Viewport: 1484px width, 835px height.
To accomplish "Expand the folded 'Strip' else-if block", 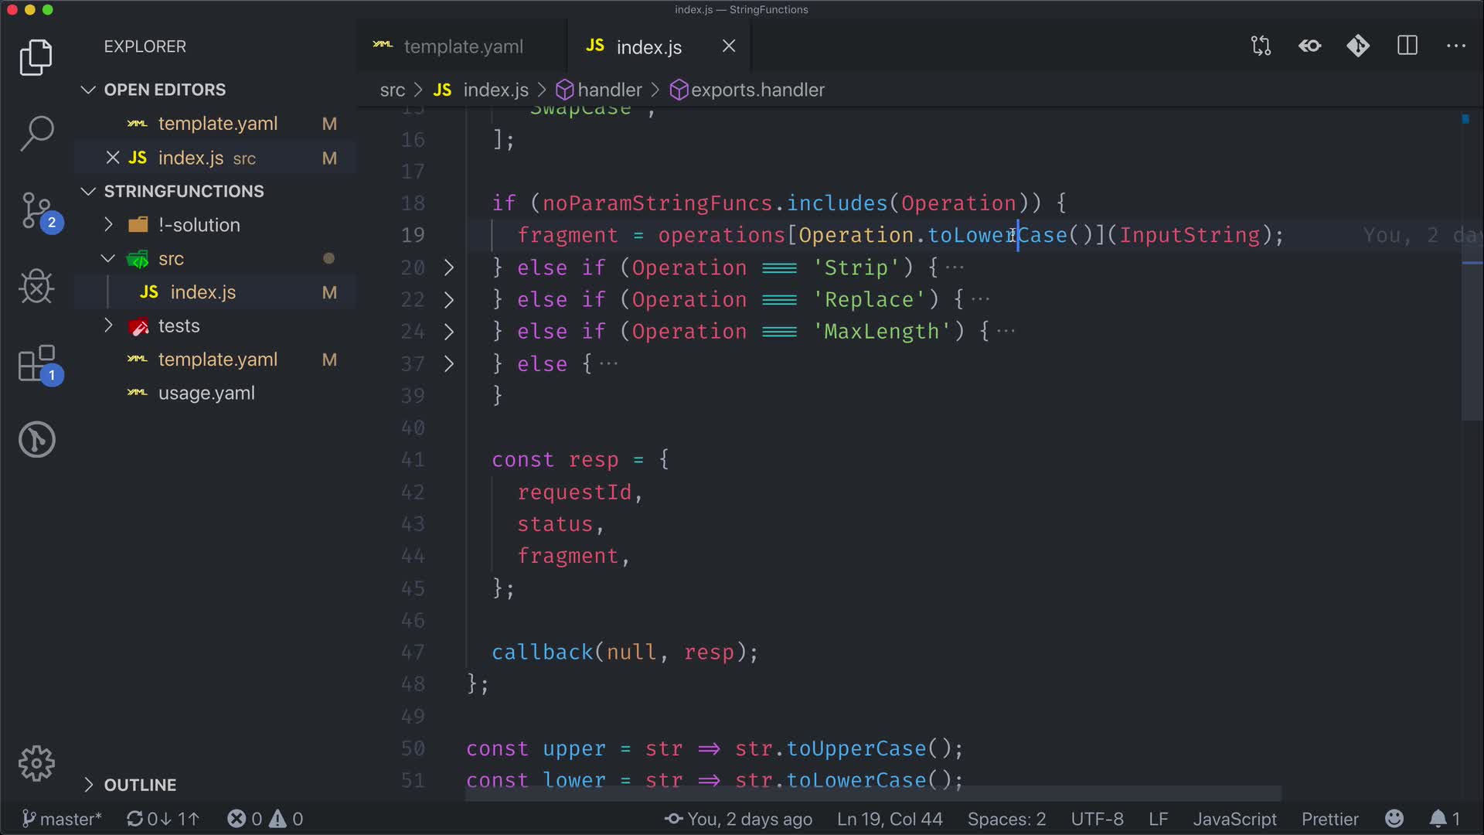I will (449, 268).
